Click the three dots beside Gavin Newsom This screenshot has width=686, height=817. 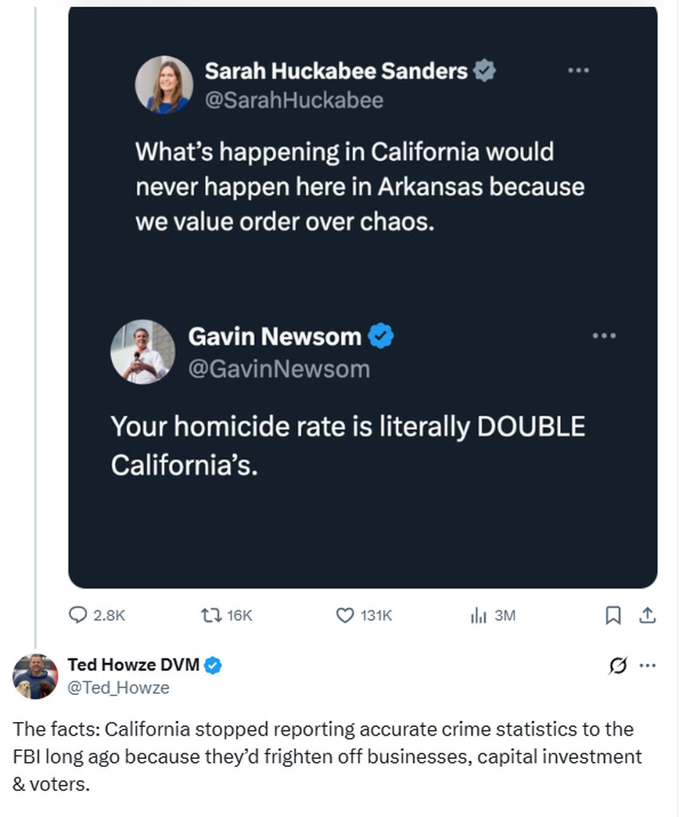pos(604,336)
